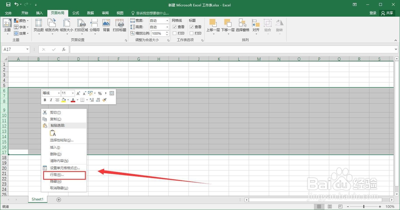Open Print Area (打印区域) options
This screenshot has height=210, width=400.
(x=81, y=27)
